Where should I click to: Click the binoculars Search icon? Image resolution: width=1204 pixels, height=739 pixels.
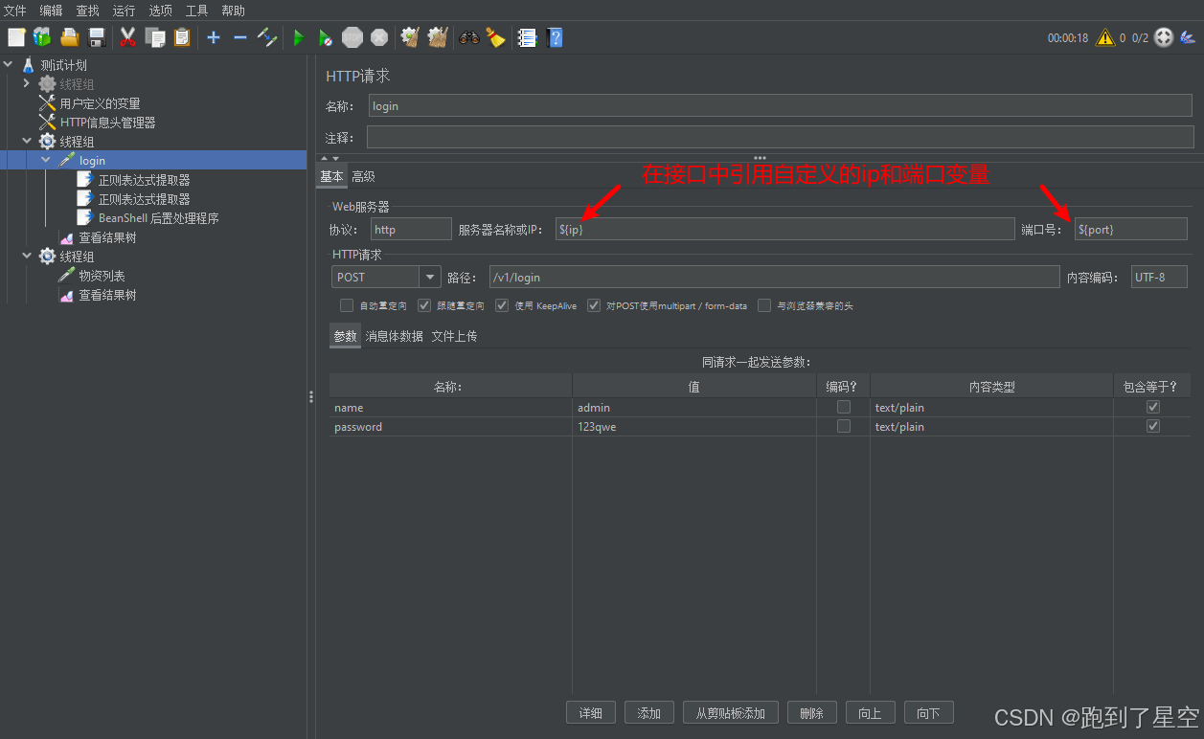tap(468, 37)
